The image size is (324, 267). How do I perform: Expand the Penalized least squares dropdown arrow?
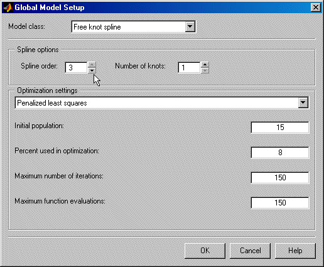(x=303, y=102)
